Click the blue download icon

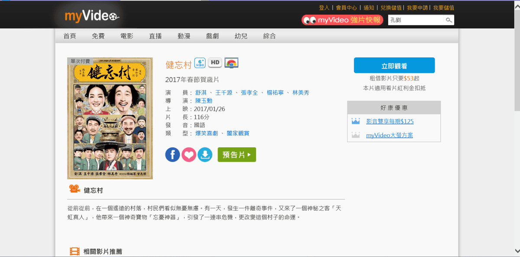click(205, 155)
